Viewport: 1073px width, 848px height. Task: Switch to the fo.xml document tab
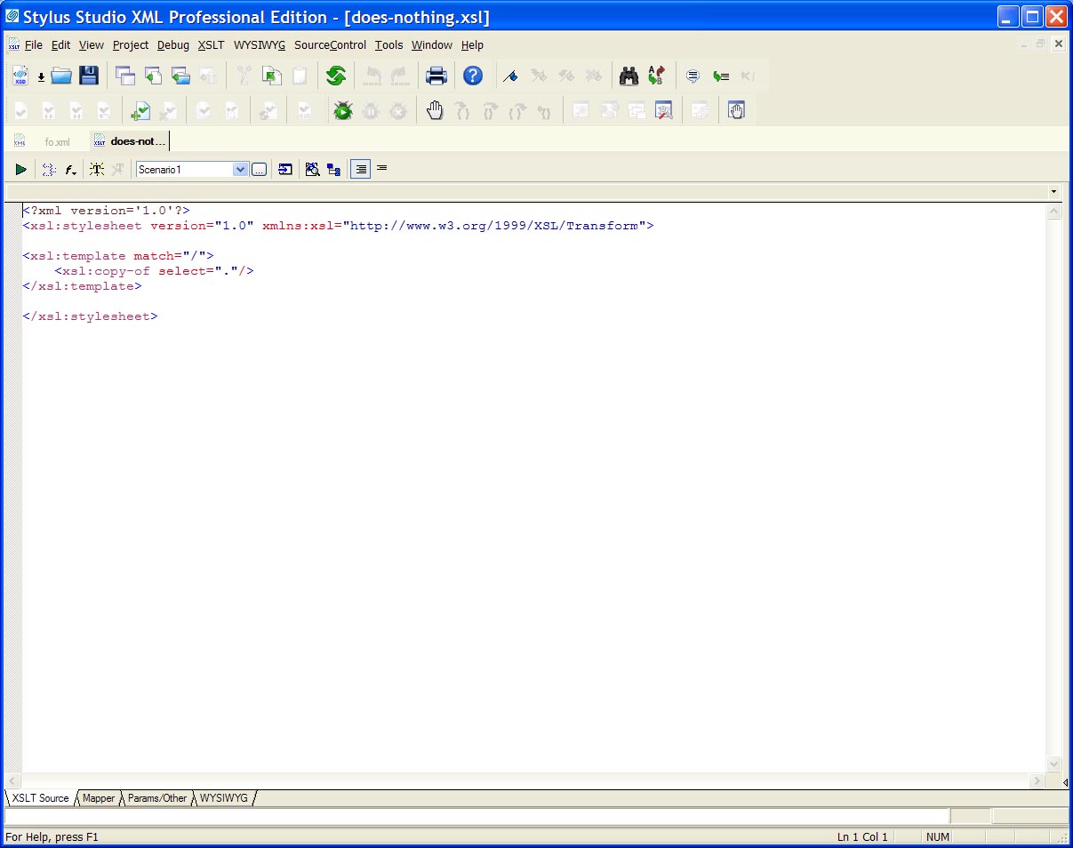tap(56, 141)
